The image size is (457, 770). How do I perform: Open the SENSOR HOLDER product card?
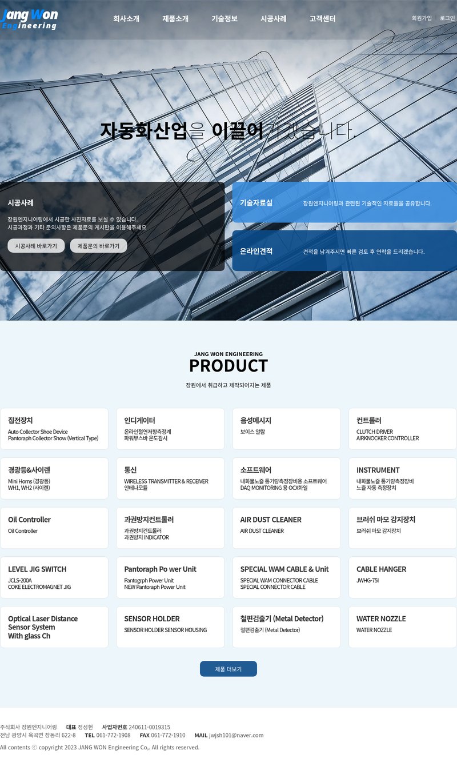pyautogui.click(x=170, y=627)
